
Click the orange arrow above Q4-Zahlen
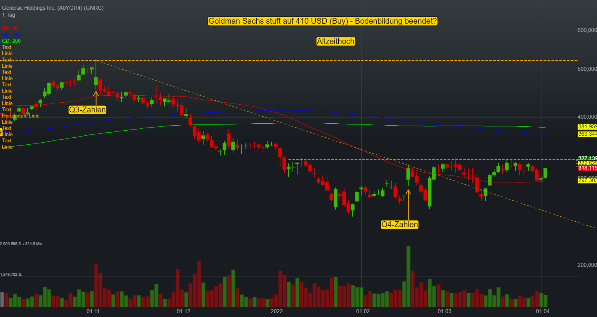pyautogui.click(x=408, y=205)
